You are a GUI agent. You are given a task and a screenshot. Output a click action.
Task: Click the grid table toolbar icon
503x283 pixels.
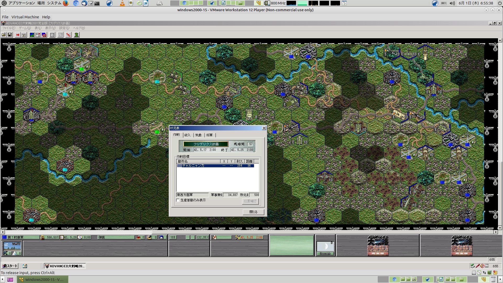[x=52, y=35]
